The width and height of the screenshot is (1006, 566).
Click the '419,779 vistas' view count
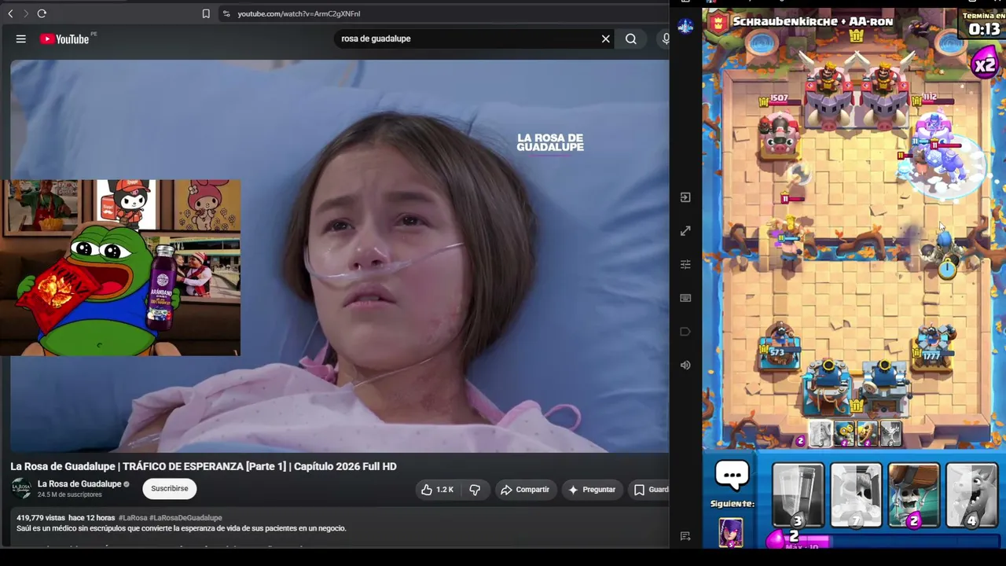pyautogui.click(x=41, y=518)
